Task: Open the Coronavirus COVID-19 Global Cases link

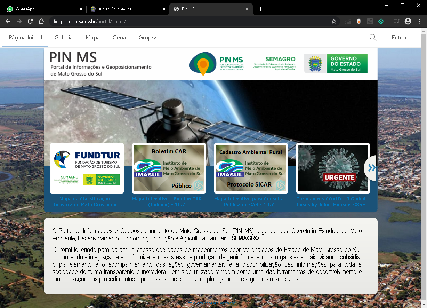Action: pyautogui.click(x=331, y=202)
